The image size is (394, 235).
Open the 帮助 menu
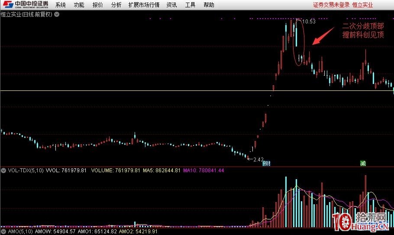tap(209, 5)
